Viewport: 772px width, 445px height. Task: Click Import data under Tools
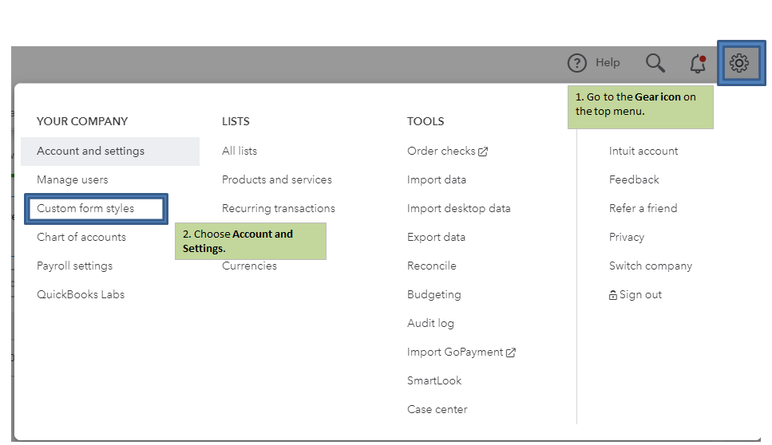pyautogui.click(x=437, y=179)
